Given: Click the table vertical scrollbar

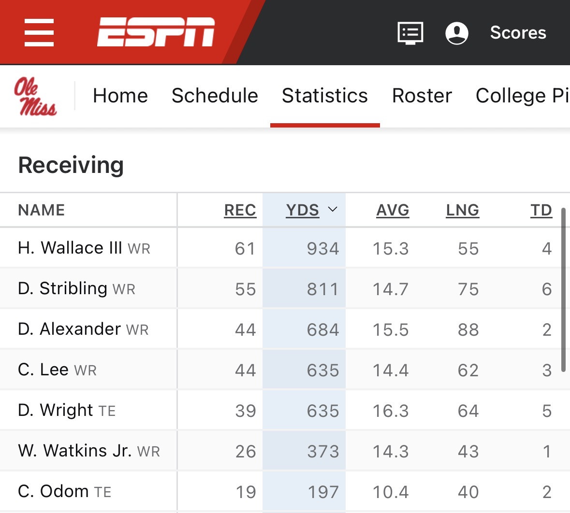Looking at the screenshot, I should 563,289.
